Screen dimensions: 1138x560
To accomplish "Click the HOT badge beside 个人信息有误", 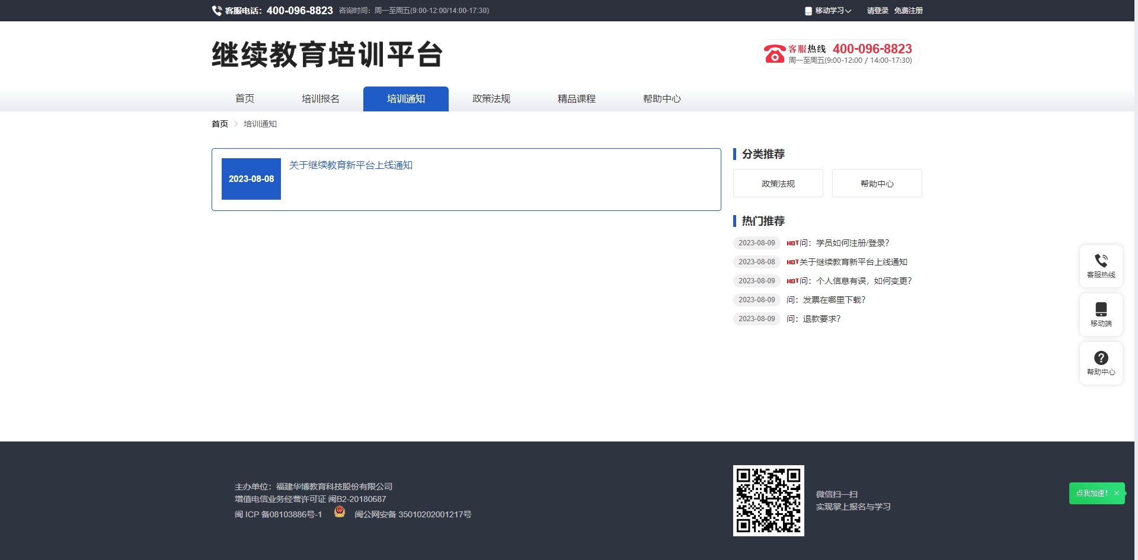I will pyautogui.click(x=792, y=281).
